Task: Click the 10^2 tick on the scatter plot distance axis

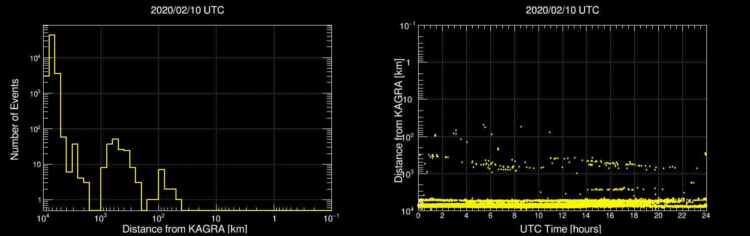Action: point(408,136)
